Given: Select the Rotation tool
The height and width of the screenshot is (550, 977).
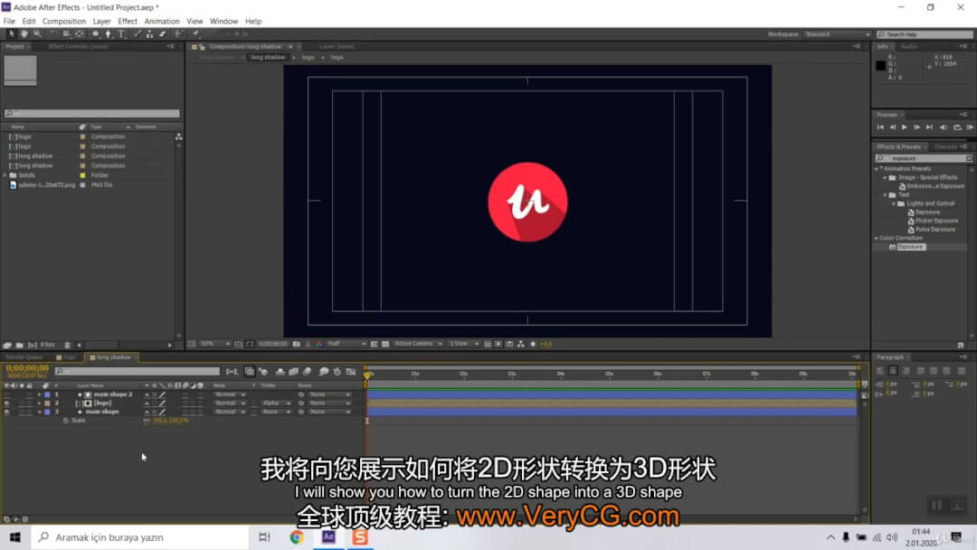Looking at the screenshot, I should [53, 33].
